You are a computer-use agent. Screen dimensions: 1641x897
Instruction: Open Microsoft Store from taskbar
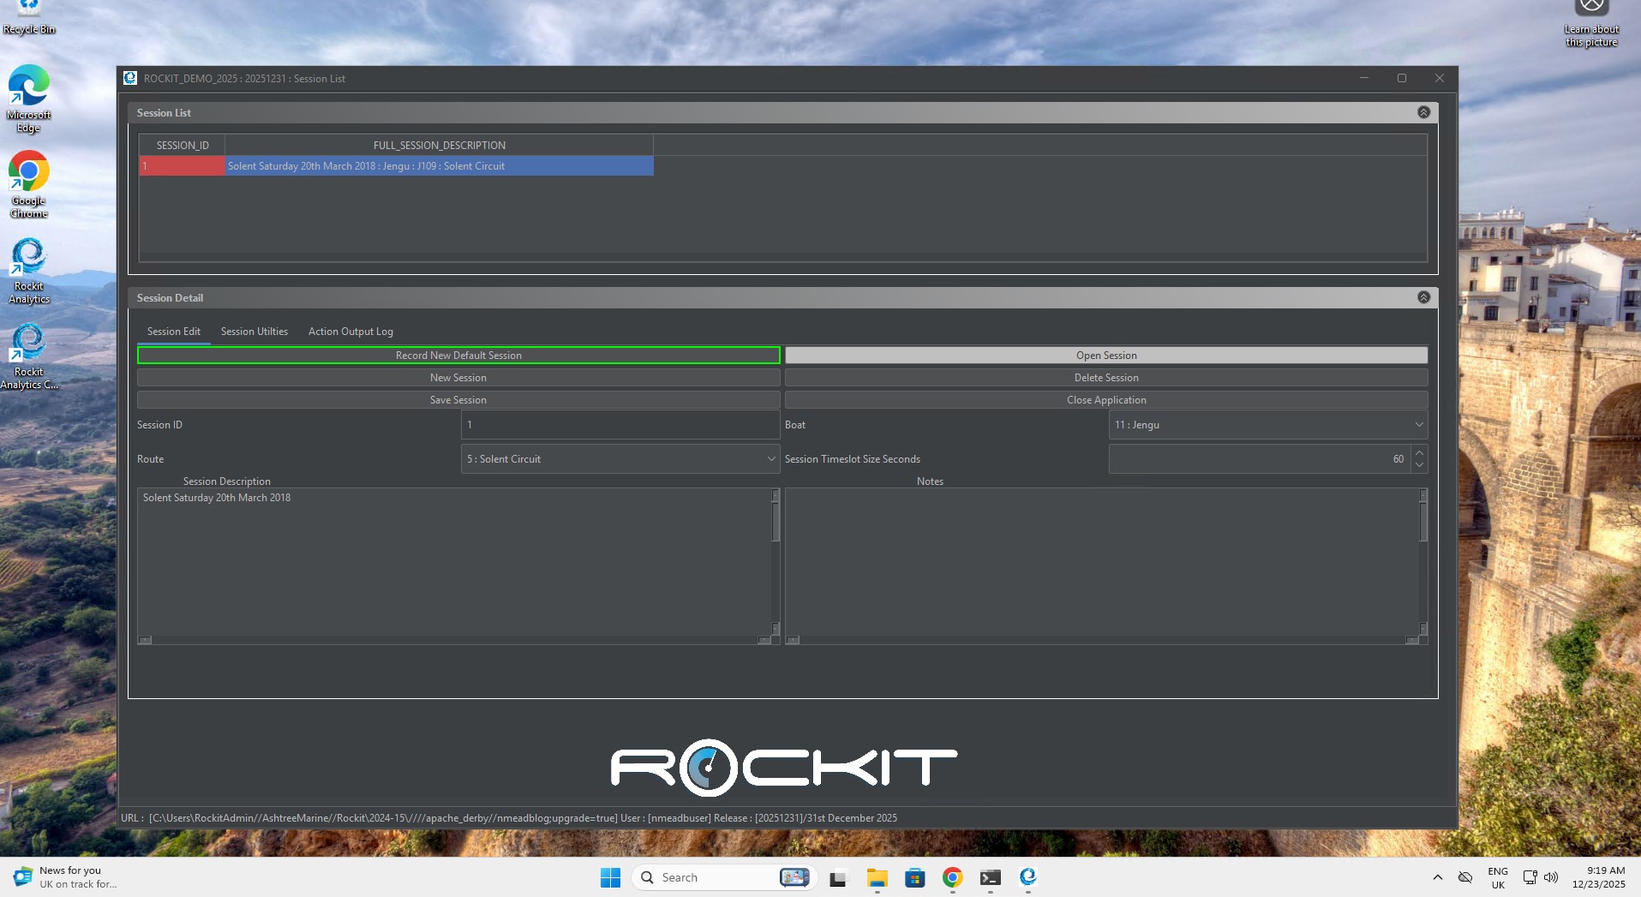click(x=914, y=877)
